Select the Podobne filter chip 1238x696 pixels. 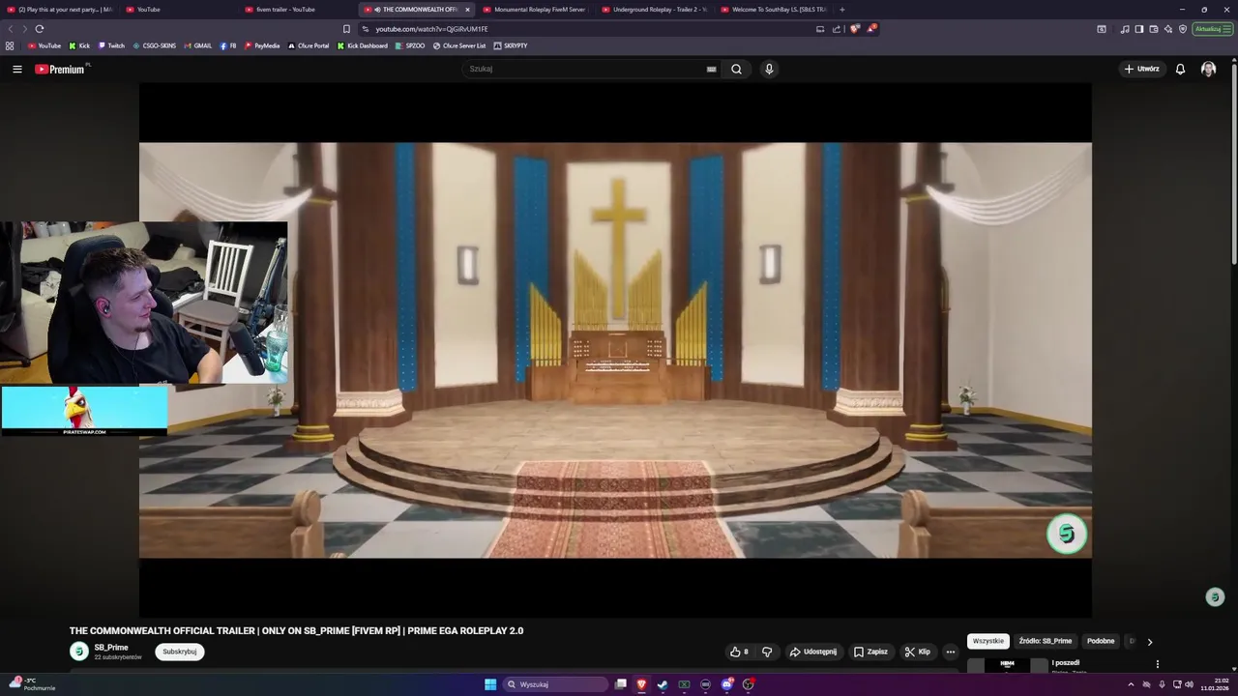(1101, 641)
